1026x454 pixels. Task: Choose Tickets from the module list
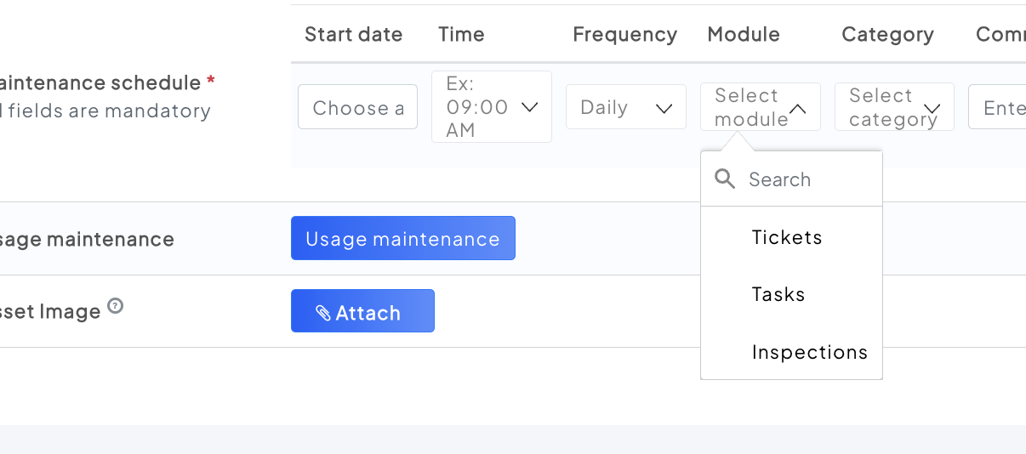787,237
